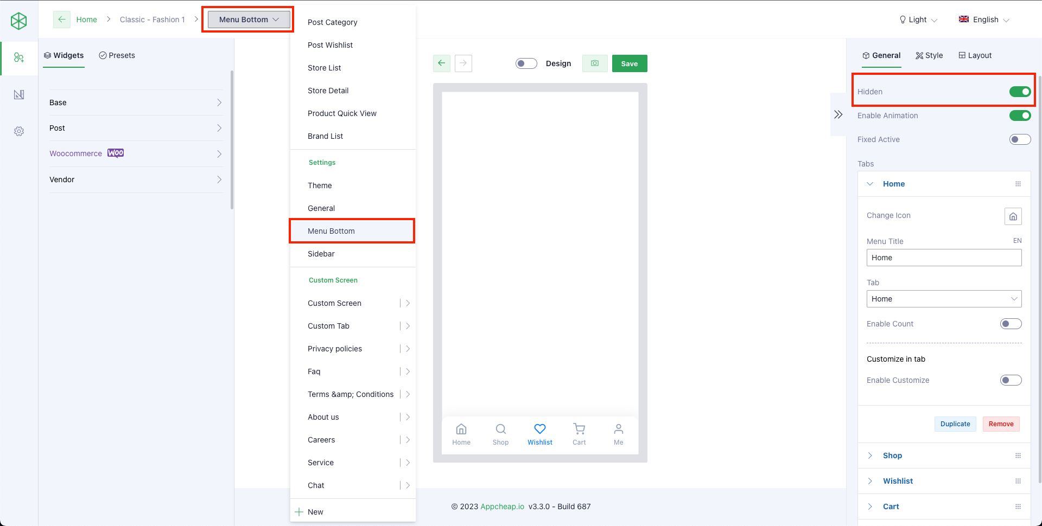
Task: Switch to the Style tab
Action: click(929, 55)
